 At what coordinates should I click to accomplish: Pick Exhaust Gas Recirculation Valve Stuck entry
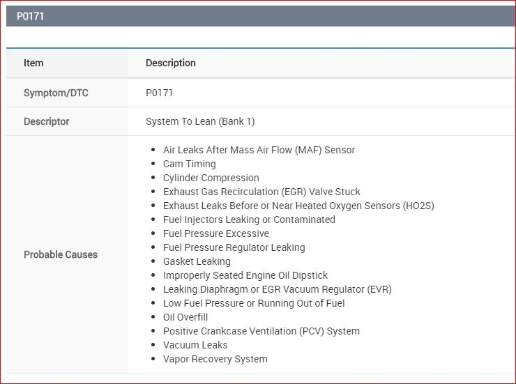pyautogui.click(x=261, y=192)
